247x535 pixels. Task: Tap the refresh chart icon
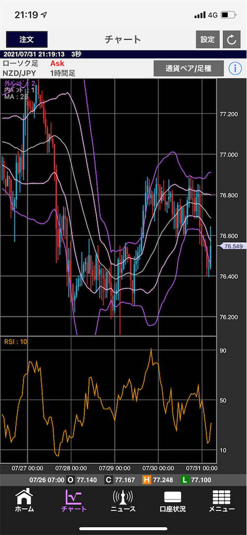232,40
